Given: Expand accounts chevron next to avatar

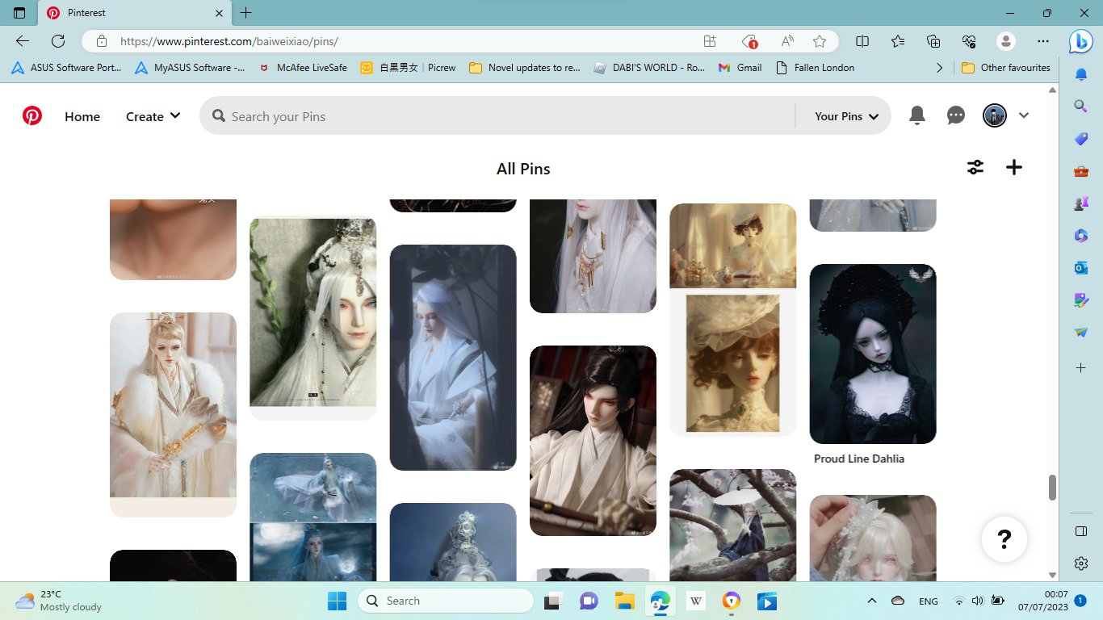Looking at the screenshot, I should tap(1024, 115).
